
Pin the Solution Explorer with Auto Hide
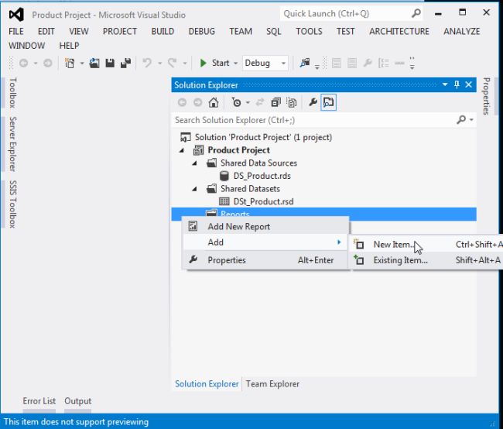[x=457, y=84]
